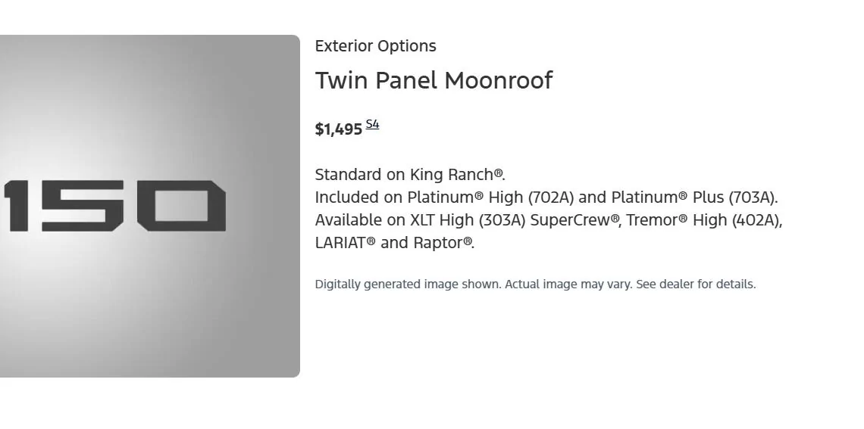The width and height of the screenshot is (864, 429).
Task: Click the '0' digit of image badge
Action: point(182,205)
